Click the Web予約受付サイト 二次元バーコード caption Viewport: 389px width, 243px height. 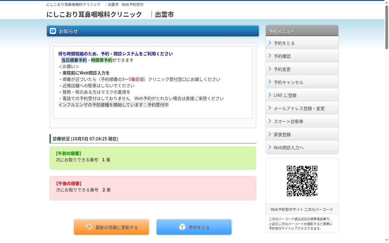[x=302, y=209]
